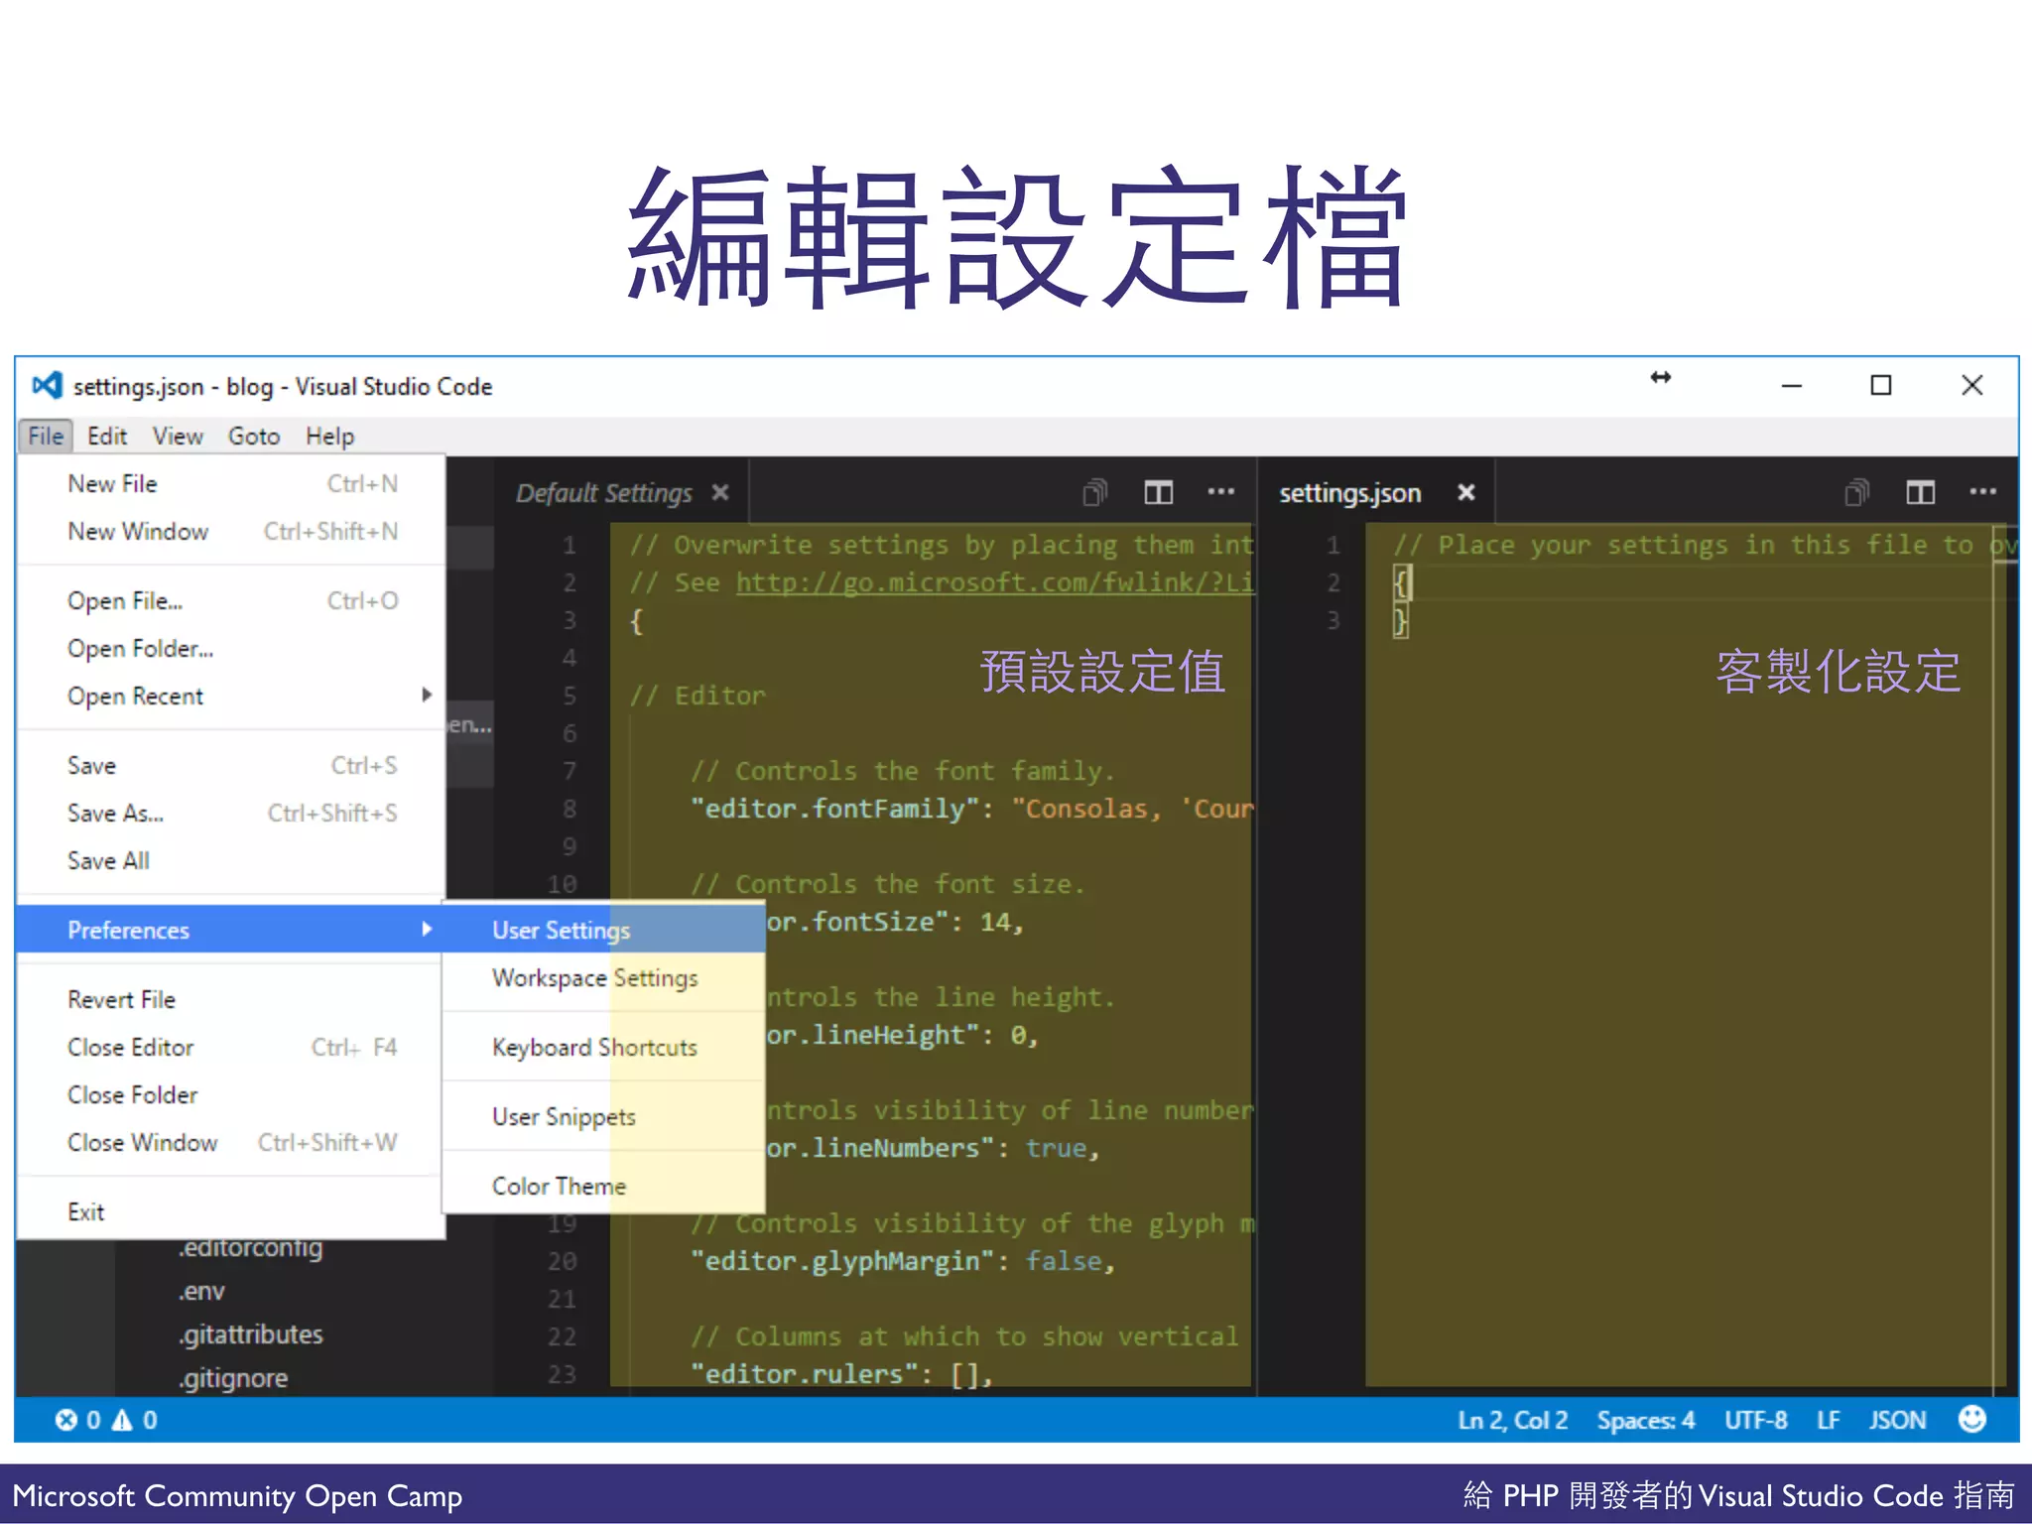Send feedback via the smiley icon
The image size is (2032, 1524).
point(1972,1419)
